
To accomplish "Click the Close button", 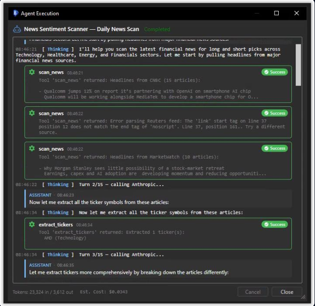I will point(287,292).
